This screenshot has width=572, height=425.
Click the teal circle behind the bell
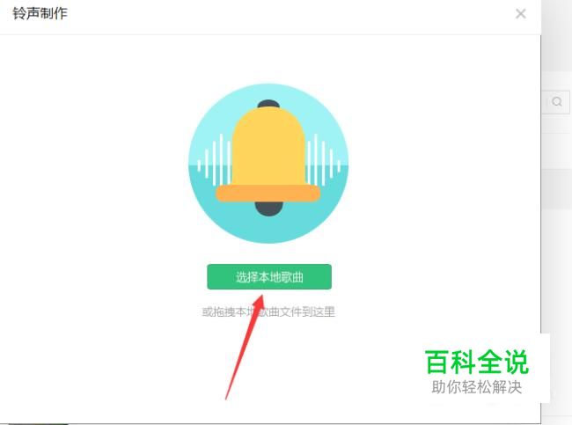click(x=268, y=164)
